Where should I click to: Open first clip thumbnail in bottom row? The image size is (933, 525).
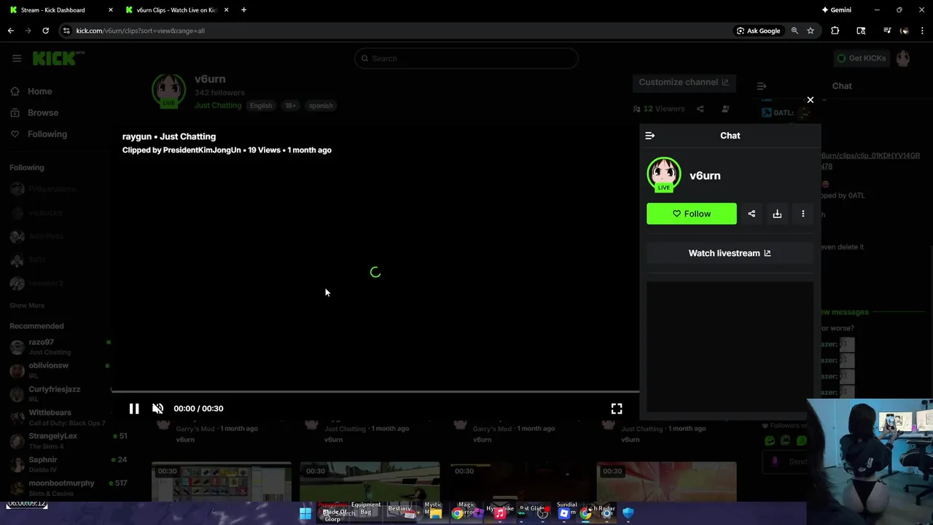tap(222, 482)
